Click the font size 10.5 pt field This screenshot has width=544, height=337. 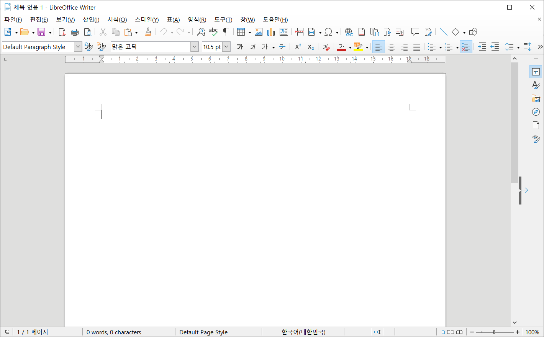tap(212, 47)
